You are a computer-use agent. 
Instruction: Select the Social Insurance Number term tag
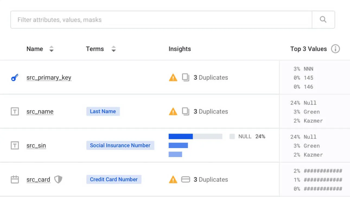pos(120,145)
